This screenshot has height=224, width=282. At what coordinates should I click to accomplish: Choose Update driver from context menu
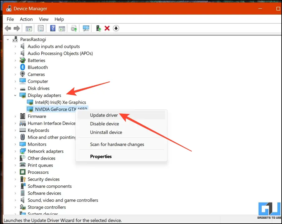coord(121,115)
